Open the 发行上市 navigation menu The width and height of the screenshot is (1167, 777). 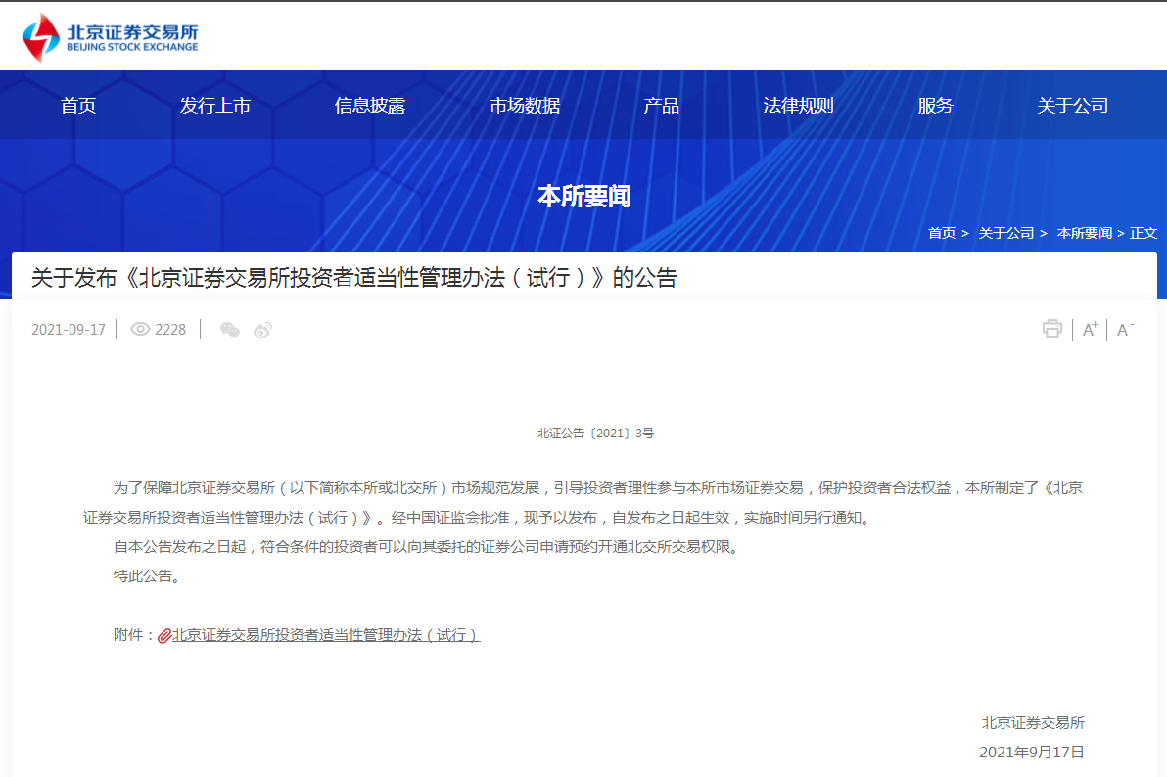pos(215,106)
